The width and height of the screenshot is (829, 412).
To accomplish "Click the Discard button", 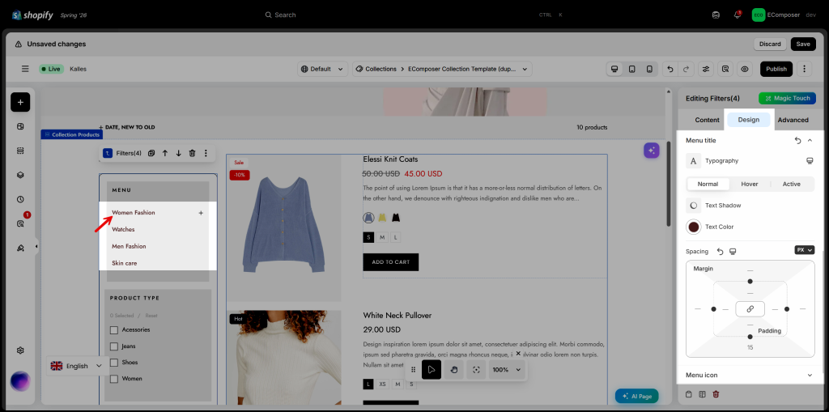I will pos(770,44).
